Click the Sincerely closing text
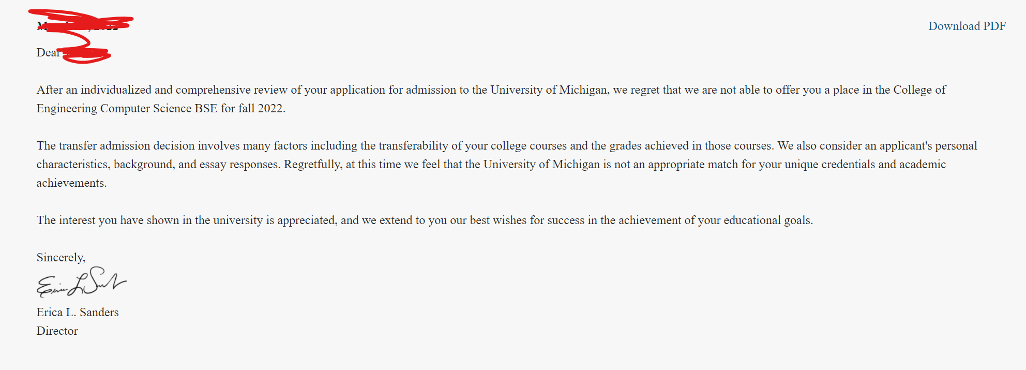Image resolution: width=1026 pixels, height=370 pixels. point(61,257)
